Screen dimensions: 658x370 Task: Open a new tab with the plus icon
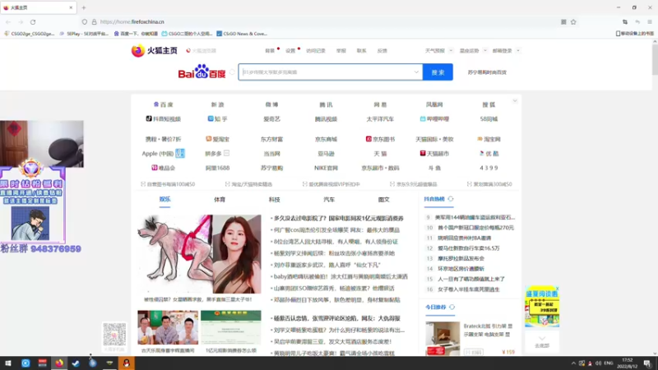click(84, 7)
